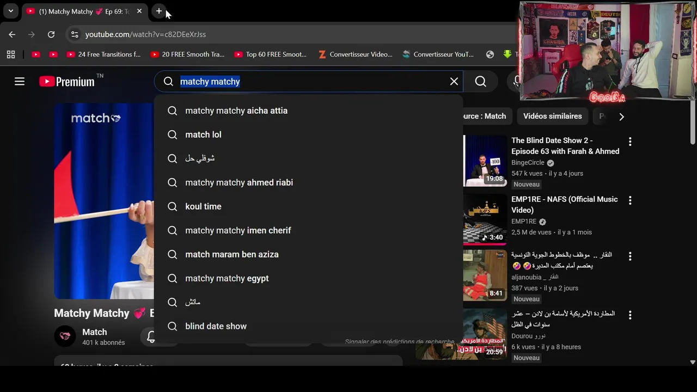Screen dimensions: 697x392
Task: Submit search with the magnifier button
Action: pyautogui.click(x=480, y=82)
